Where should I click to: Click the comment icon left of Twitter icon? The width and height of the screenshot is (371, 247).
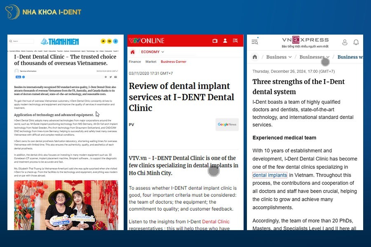(106, 77)
